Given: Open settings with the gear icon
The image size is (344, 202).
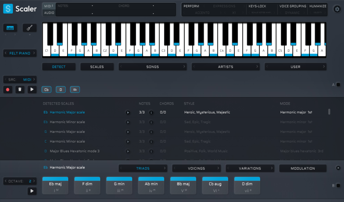Looking at the screenshot, I should [337, 9].
